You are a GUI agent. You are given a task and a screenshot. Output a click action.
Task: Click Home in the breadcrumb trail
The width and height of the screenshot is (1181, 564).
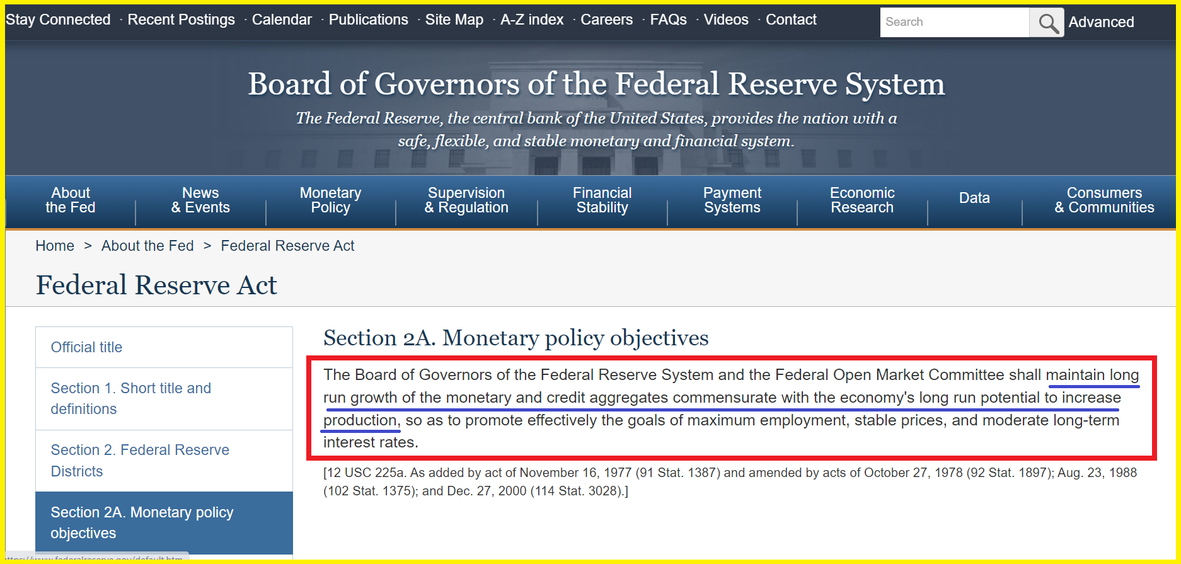[55, 246]
